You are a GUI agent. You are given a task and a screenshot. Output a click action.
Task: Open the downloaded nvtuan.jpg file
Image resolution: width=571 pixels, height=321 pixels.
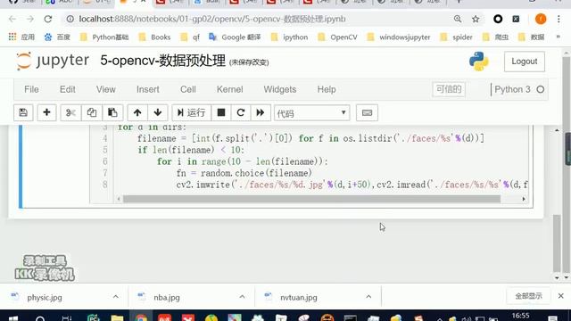[299, 298]
